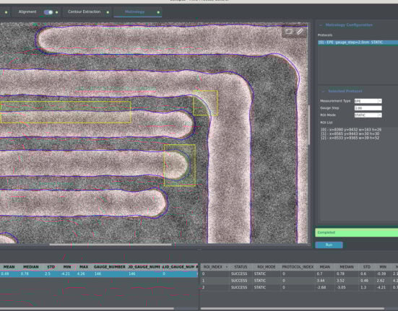
Task: Open the ROI Mode dropdown
Action: click(368, 115)
